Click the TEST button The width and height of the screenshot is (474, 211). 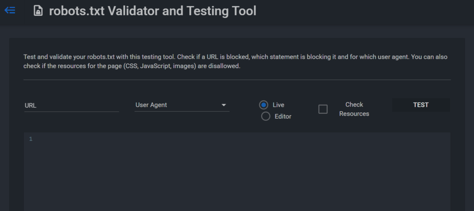[x=421, y=105]
